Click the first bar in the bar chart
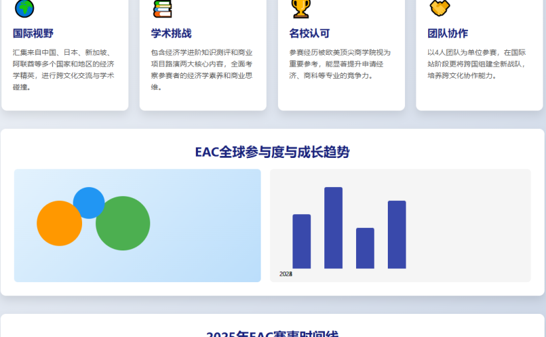This screenshot has height=337, width=546. click(302, 241)
